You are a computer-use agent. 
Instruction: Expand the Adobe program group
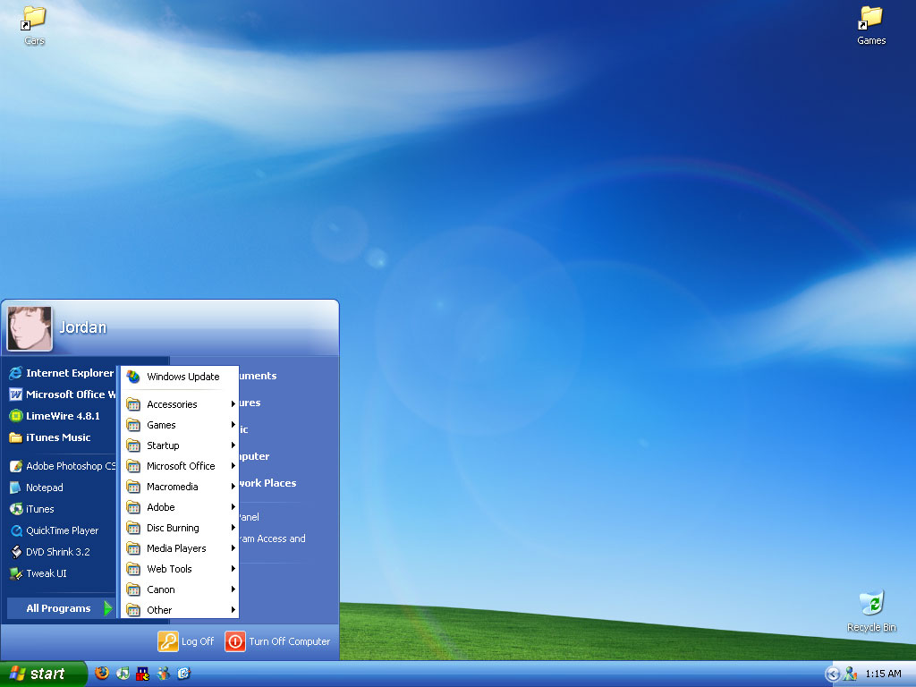[180, 507]
